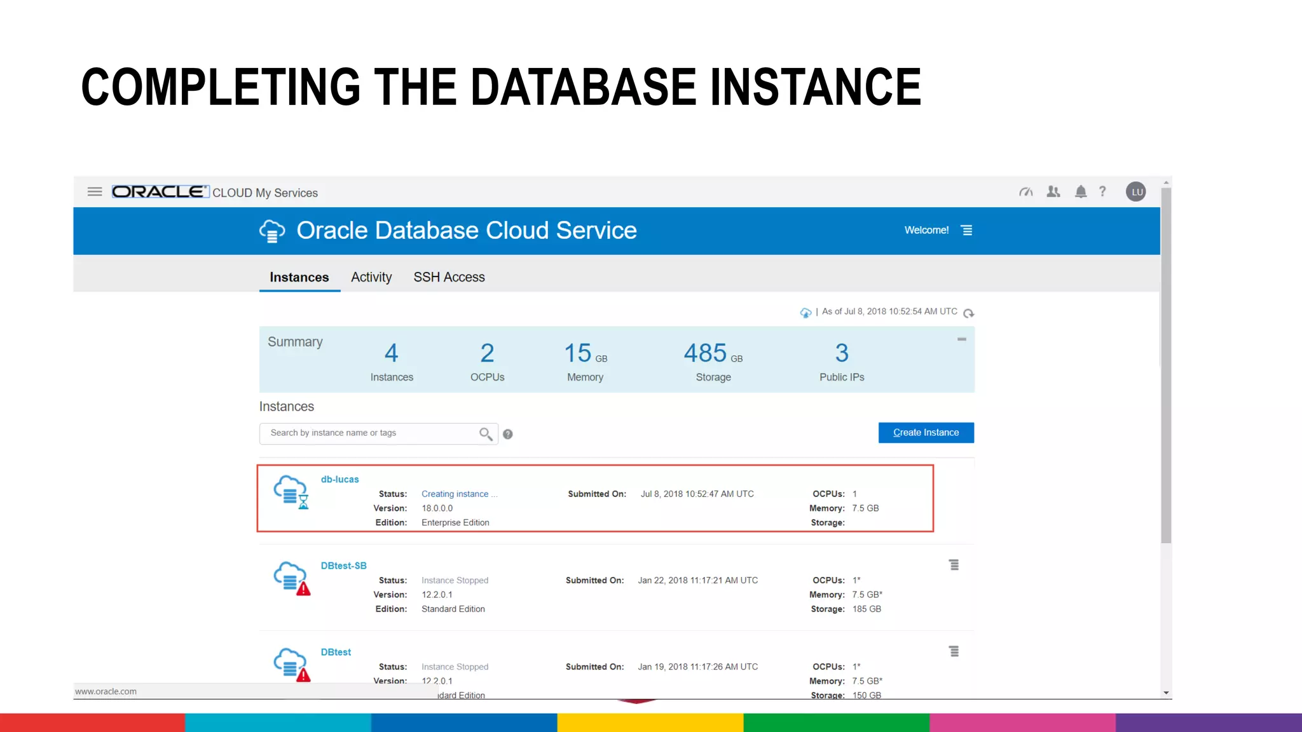1302x732 pixels.
Task: Click the Welcome! link
Action: [x=926, y=230]
